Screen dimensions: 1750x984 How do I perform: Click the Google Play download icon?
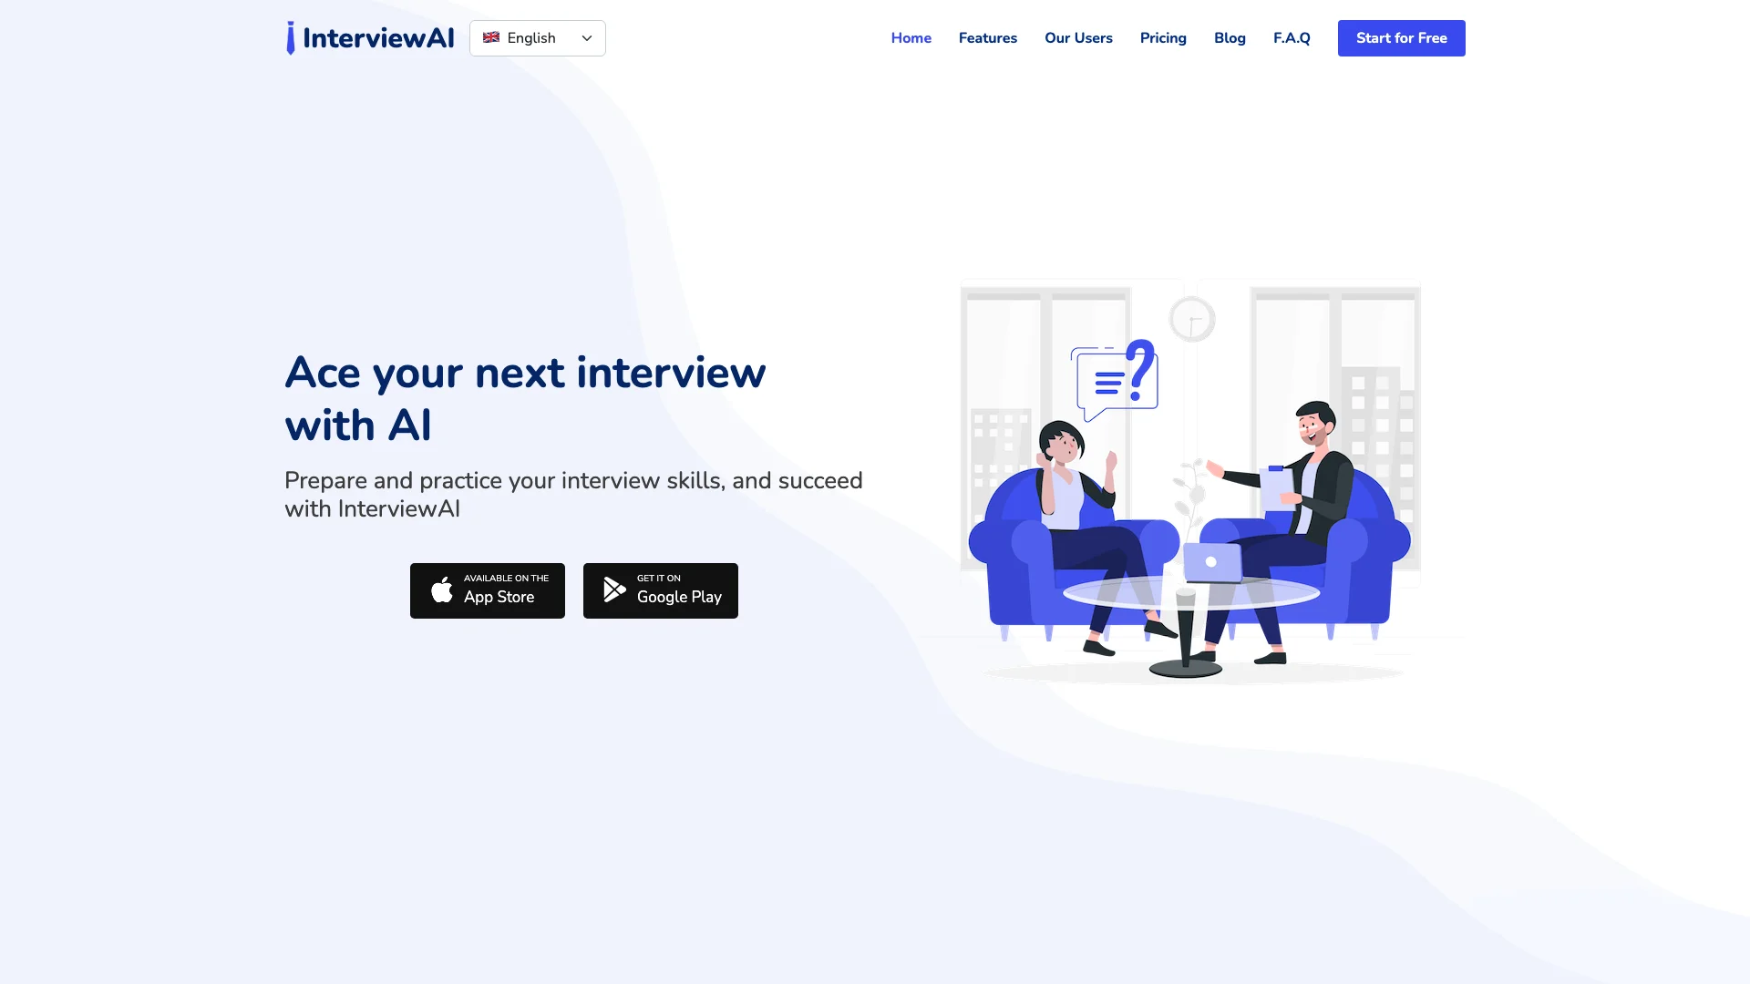(x=614, y=589)
